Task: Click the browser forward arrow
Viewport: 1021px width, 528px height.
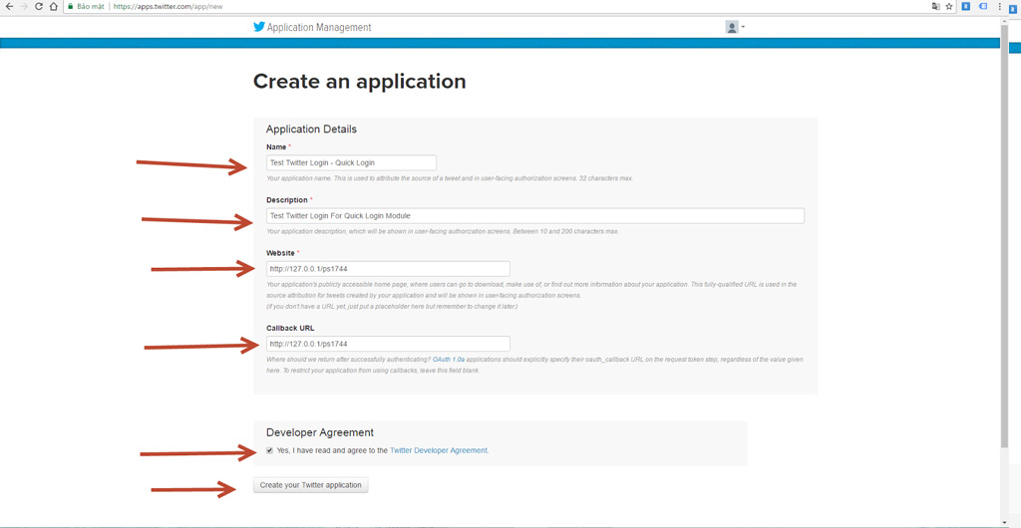Action: tap(24, 7)
